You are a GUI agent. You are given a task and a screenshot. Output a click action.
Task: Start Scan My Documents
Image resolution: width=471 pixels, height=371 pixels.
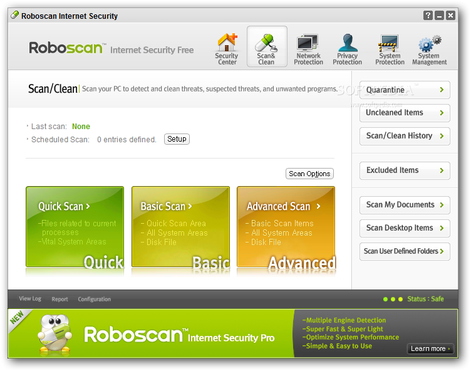(x=405, y=205)
